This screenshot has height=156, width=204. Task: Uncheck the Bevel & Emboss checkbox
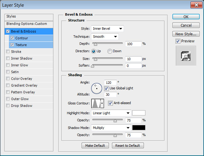point(8,31)
